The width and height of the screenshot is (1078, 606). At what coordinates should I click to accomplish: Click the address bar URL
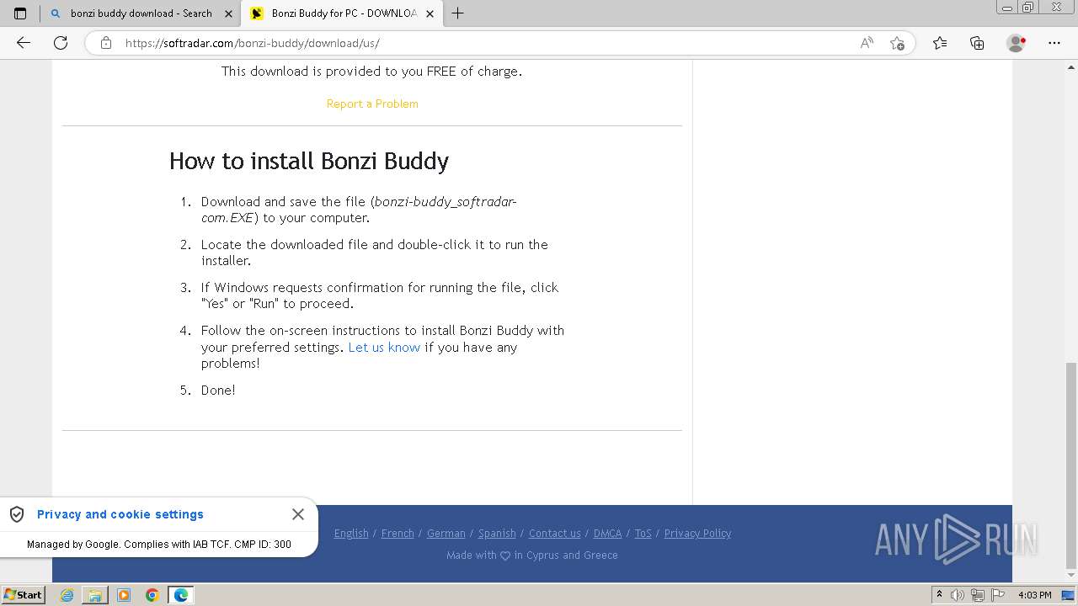(x=253, y=43)
